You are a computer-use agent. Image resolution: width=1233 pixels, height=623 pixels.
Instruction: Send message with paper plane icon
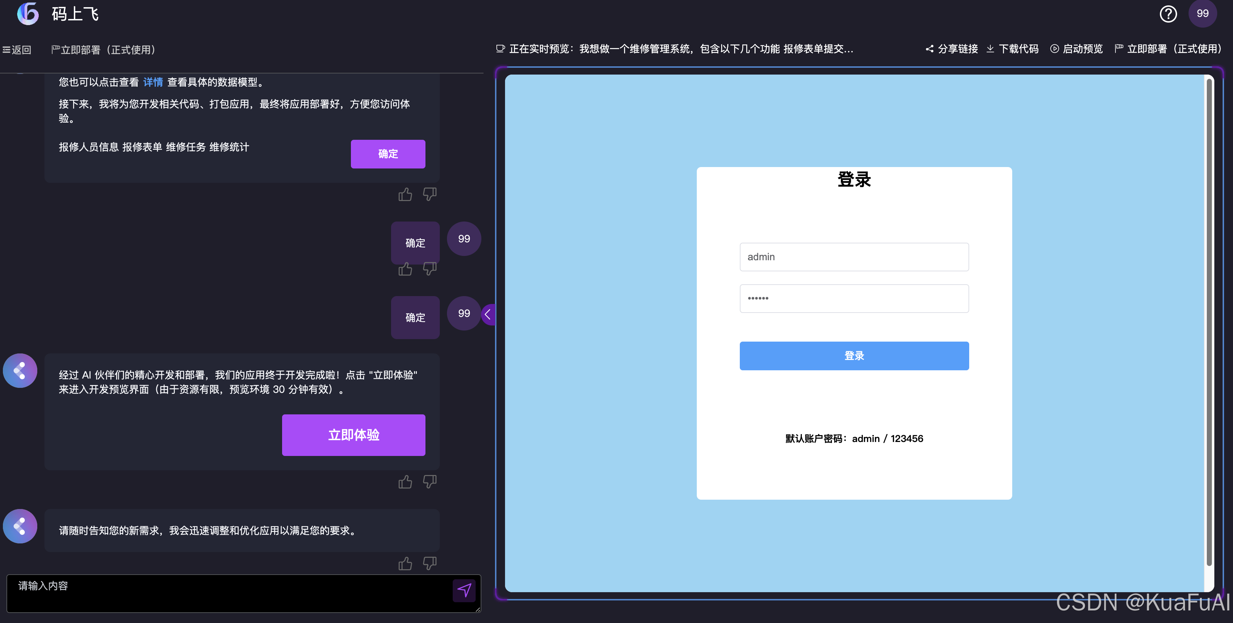463,590
